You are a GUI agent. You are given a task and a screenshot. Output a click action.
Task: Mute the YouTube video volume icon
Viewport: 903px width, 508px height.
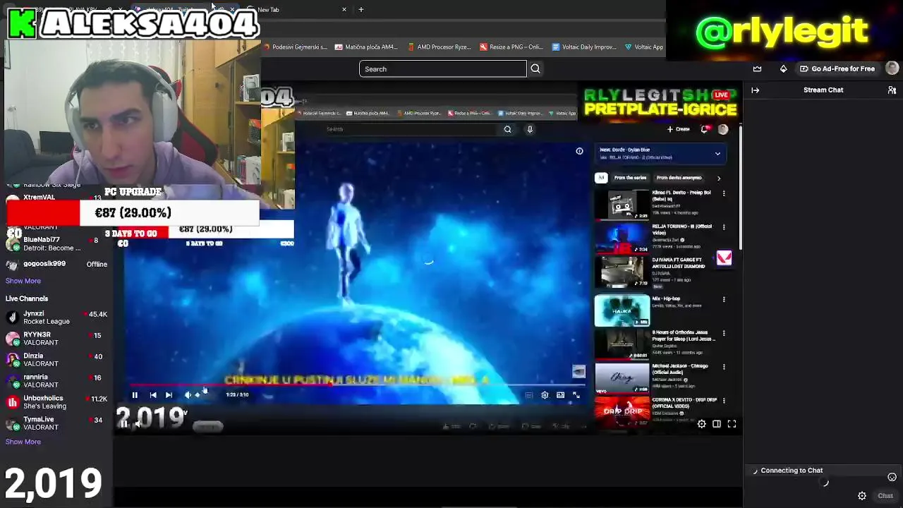(x=187, y=395)
